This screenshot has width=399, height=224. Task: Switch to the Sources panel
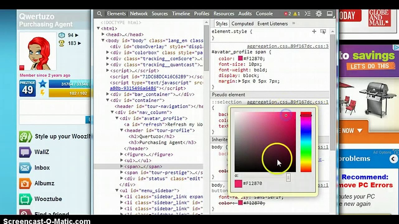pos(160,14)
